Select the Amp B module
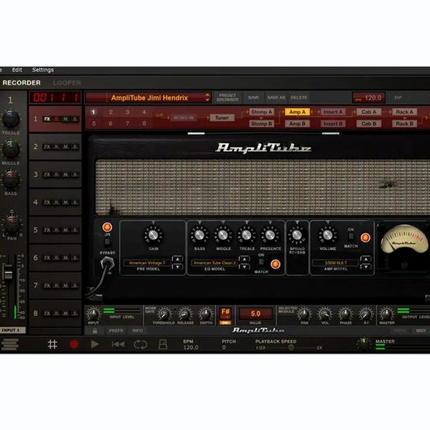 (297, 124)
